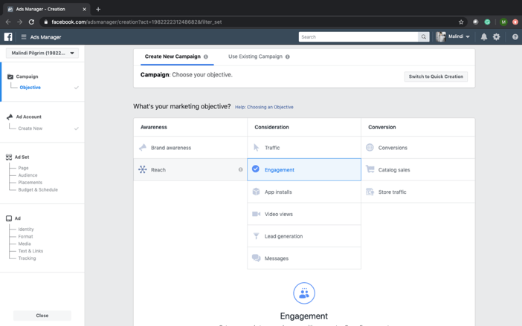
Task: Click the help question mark icon
Action: pos(515,36)
